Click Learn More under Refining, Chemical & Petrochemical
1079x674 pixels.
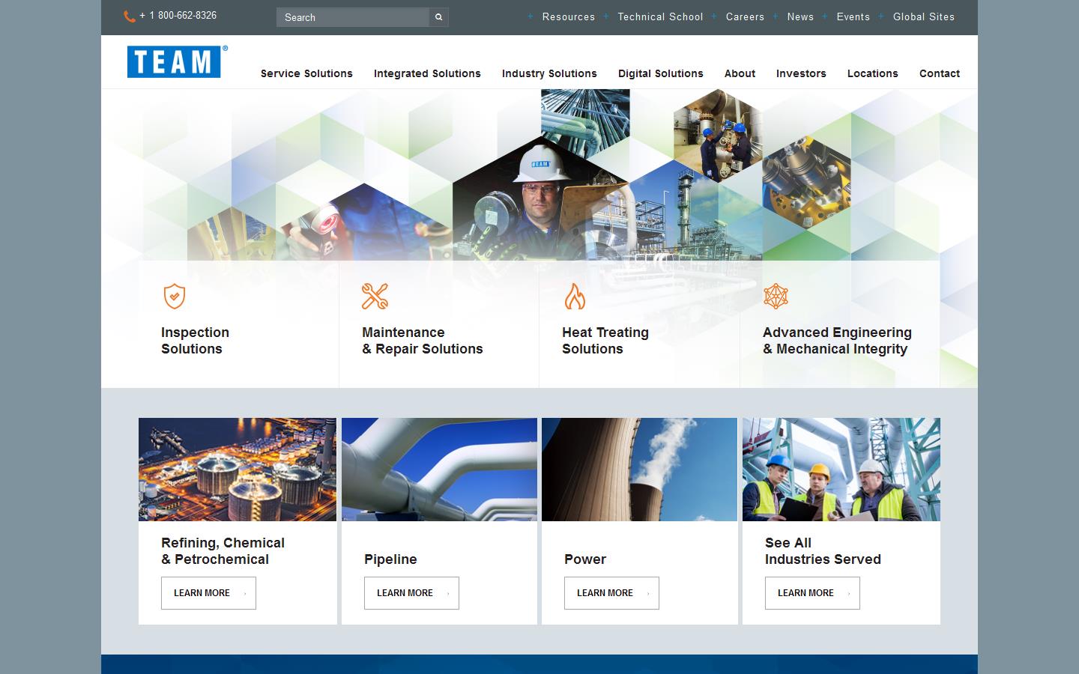coord(208,593)
